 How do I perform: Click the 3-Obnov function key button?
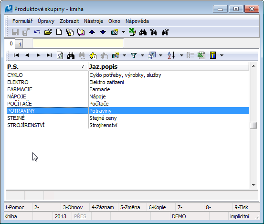click(75, 207)
